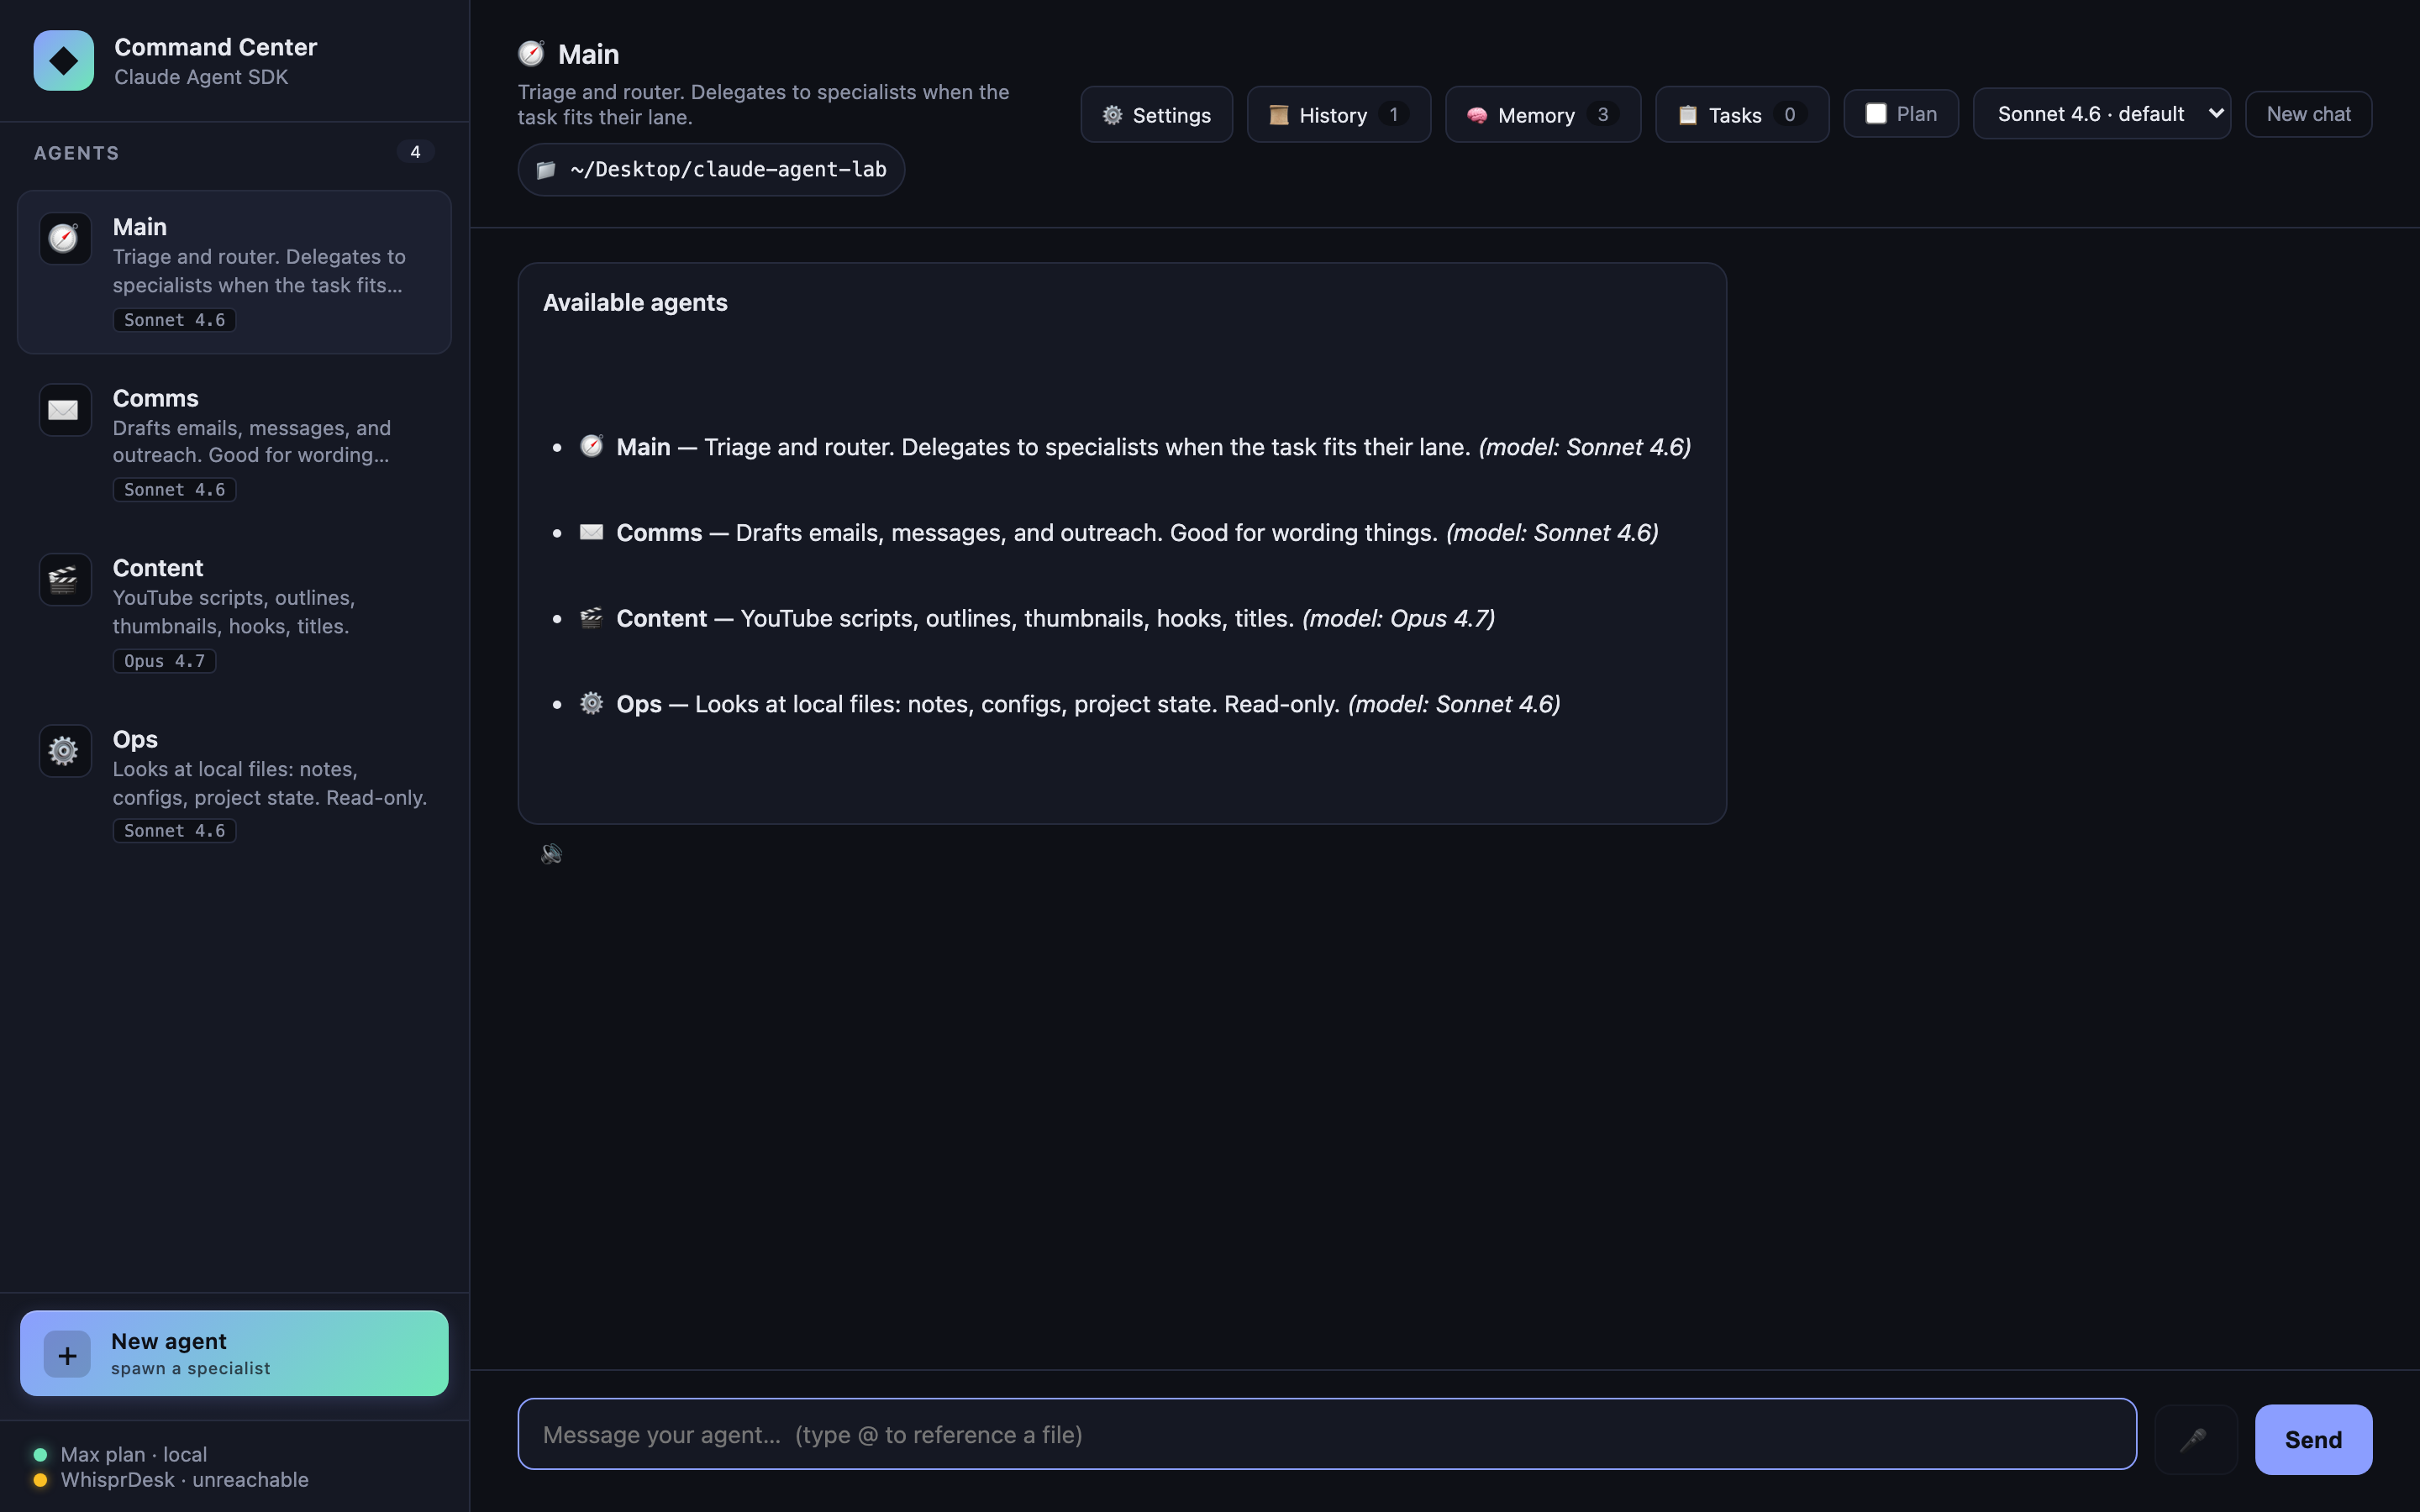Select the Ops gear icon in the sidebar
The width and height of the screenshot is (2420, 1512).
click(63, 750)
